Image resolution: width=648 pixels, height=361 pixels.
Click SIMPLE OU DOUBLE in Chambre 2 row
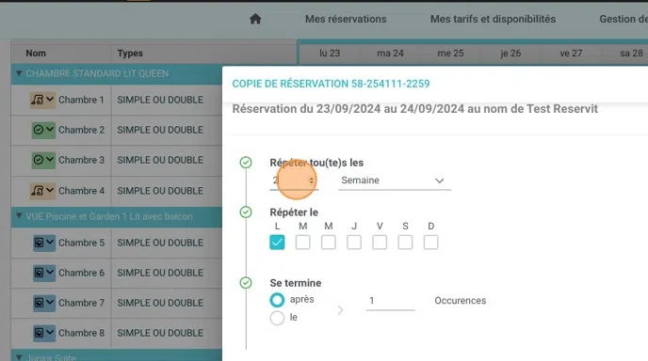(160, 130)
